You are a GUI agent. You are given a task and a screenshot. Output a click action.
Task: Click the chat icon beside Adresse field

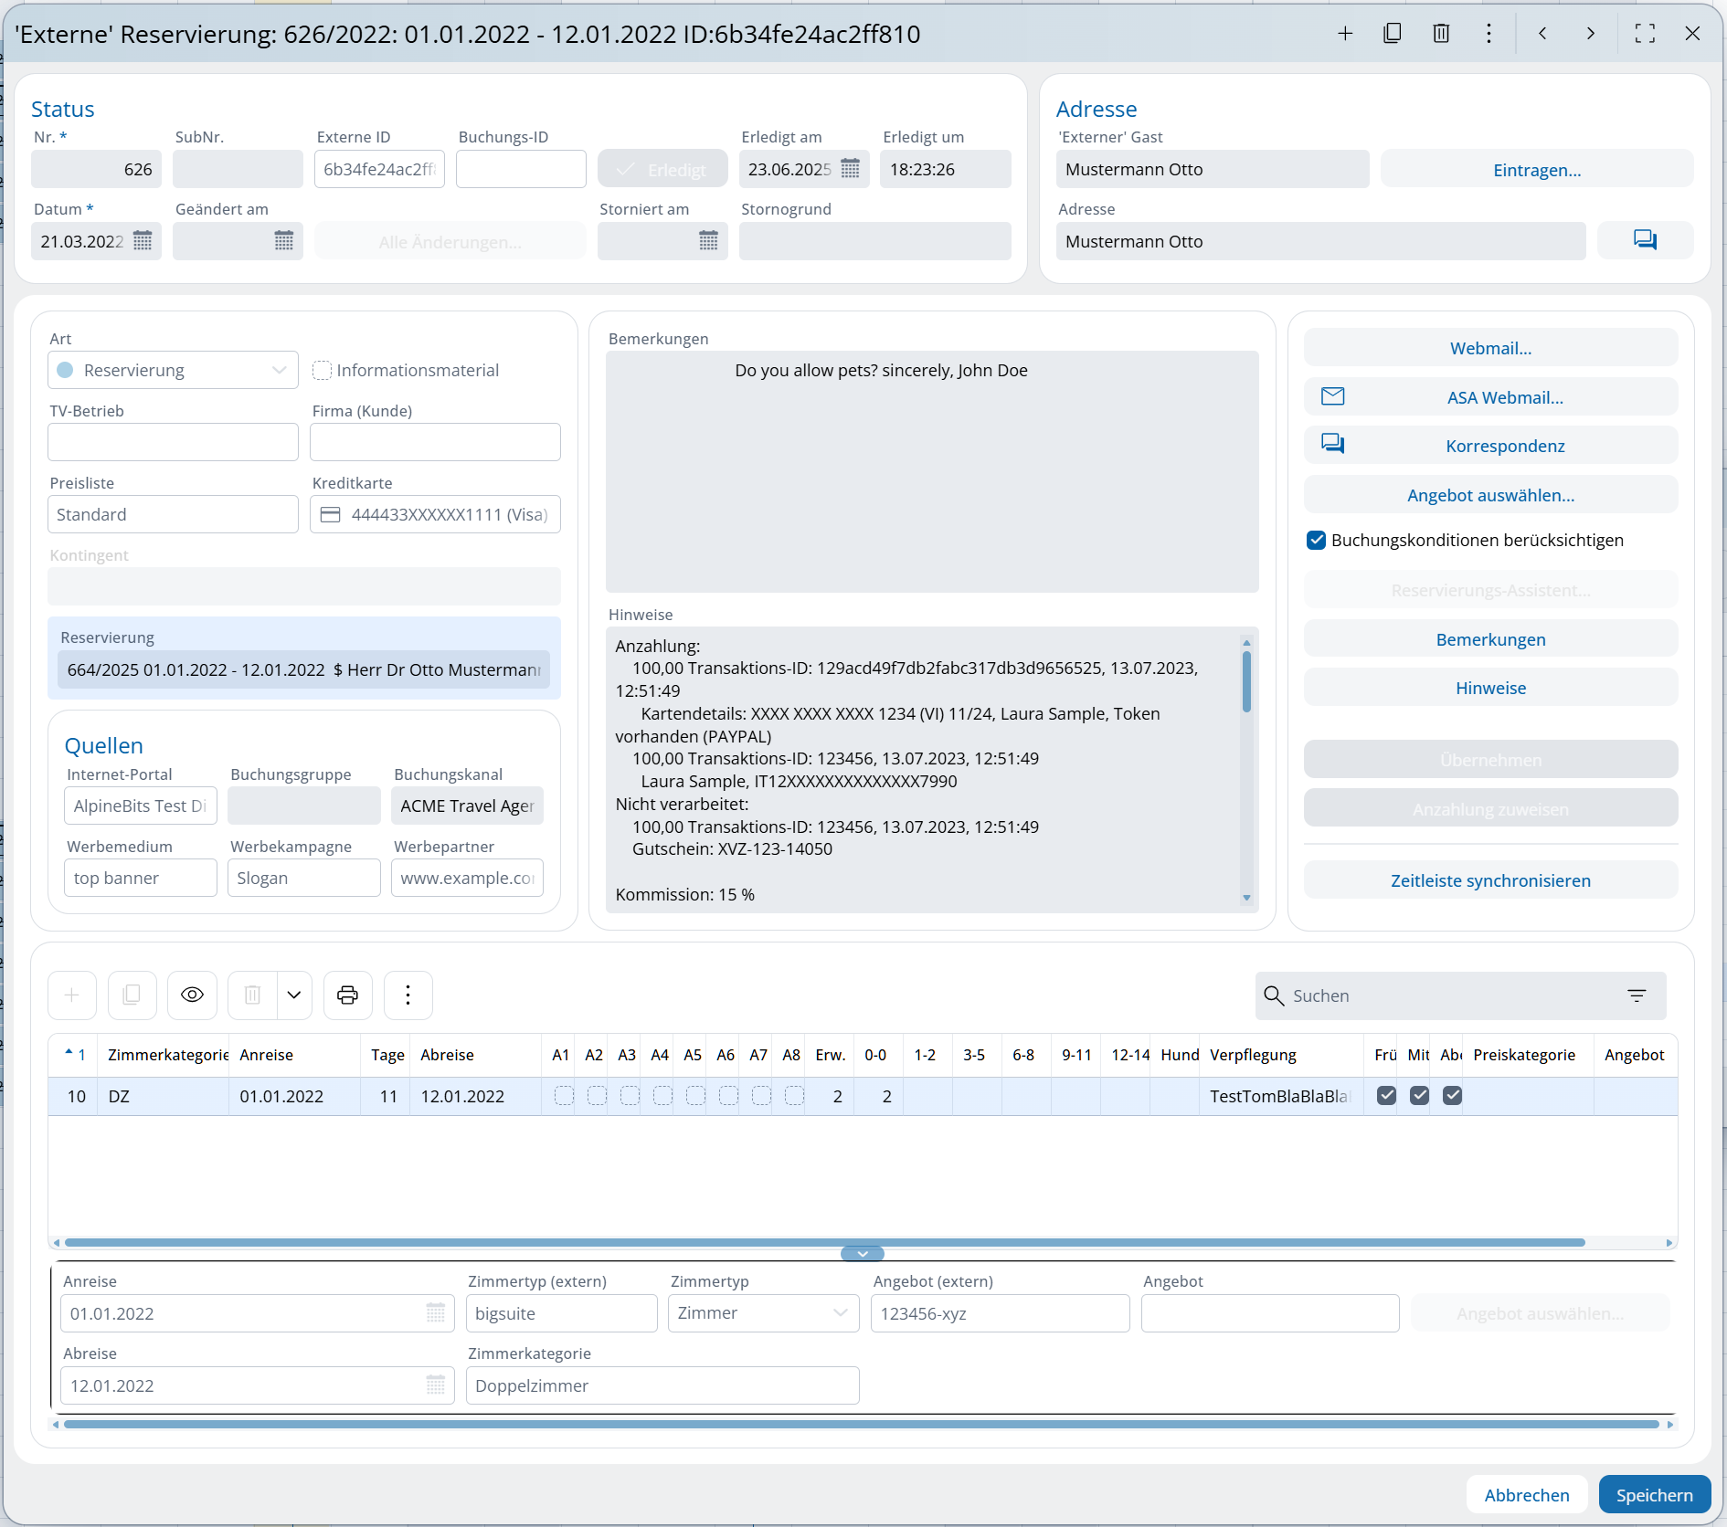1645,240
